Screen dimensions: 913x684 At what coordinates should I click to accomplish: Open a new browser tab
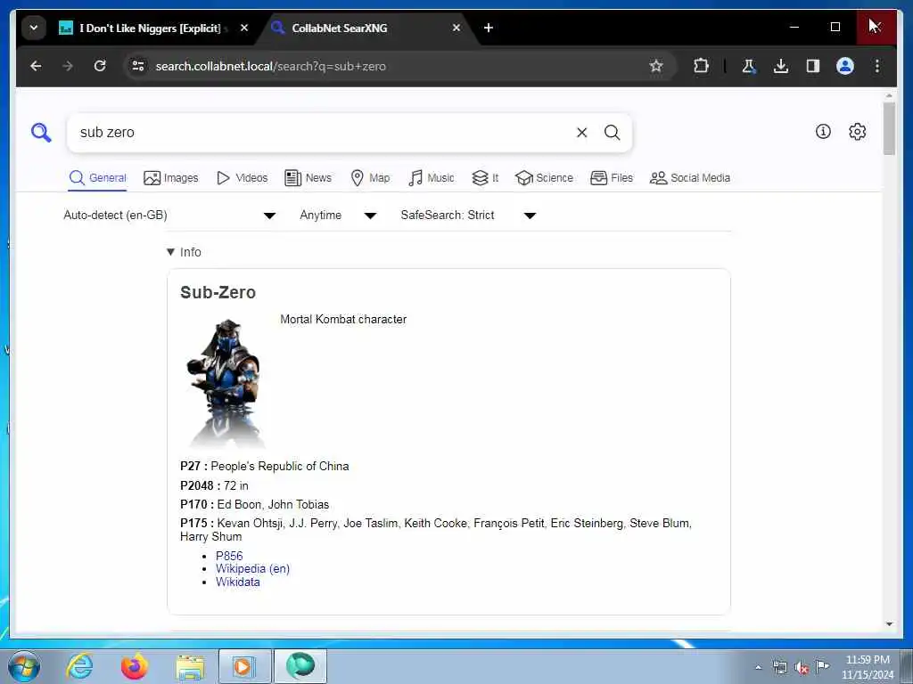point(489,28)
